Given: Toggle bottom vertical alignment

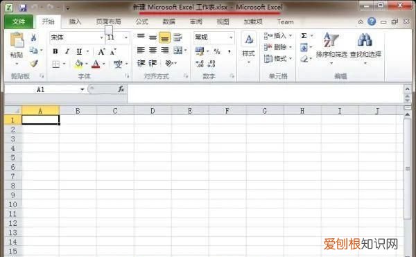Looking at the screenshot, I should [x=164, y=38].
